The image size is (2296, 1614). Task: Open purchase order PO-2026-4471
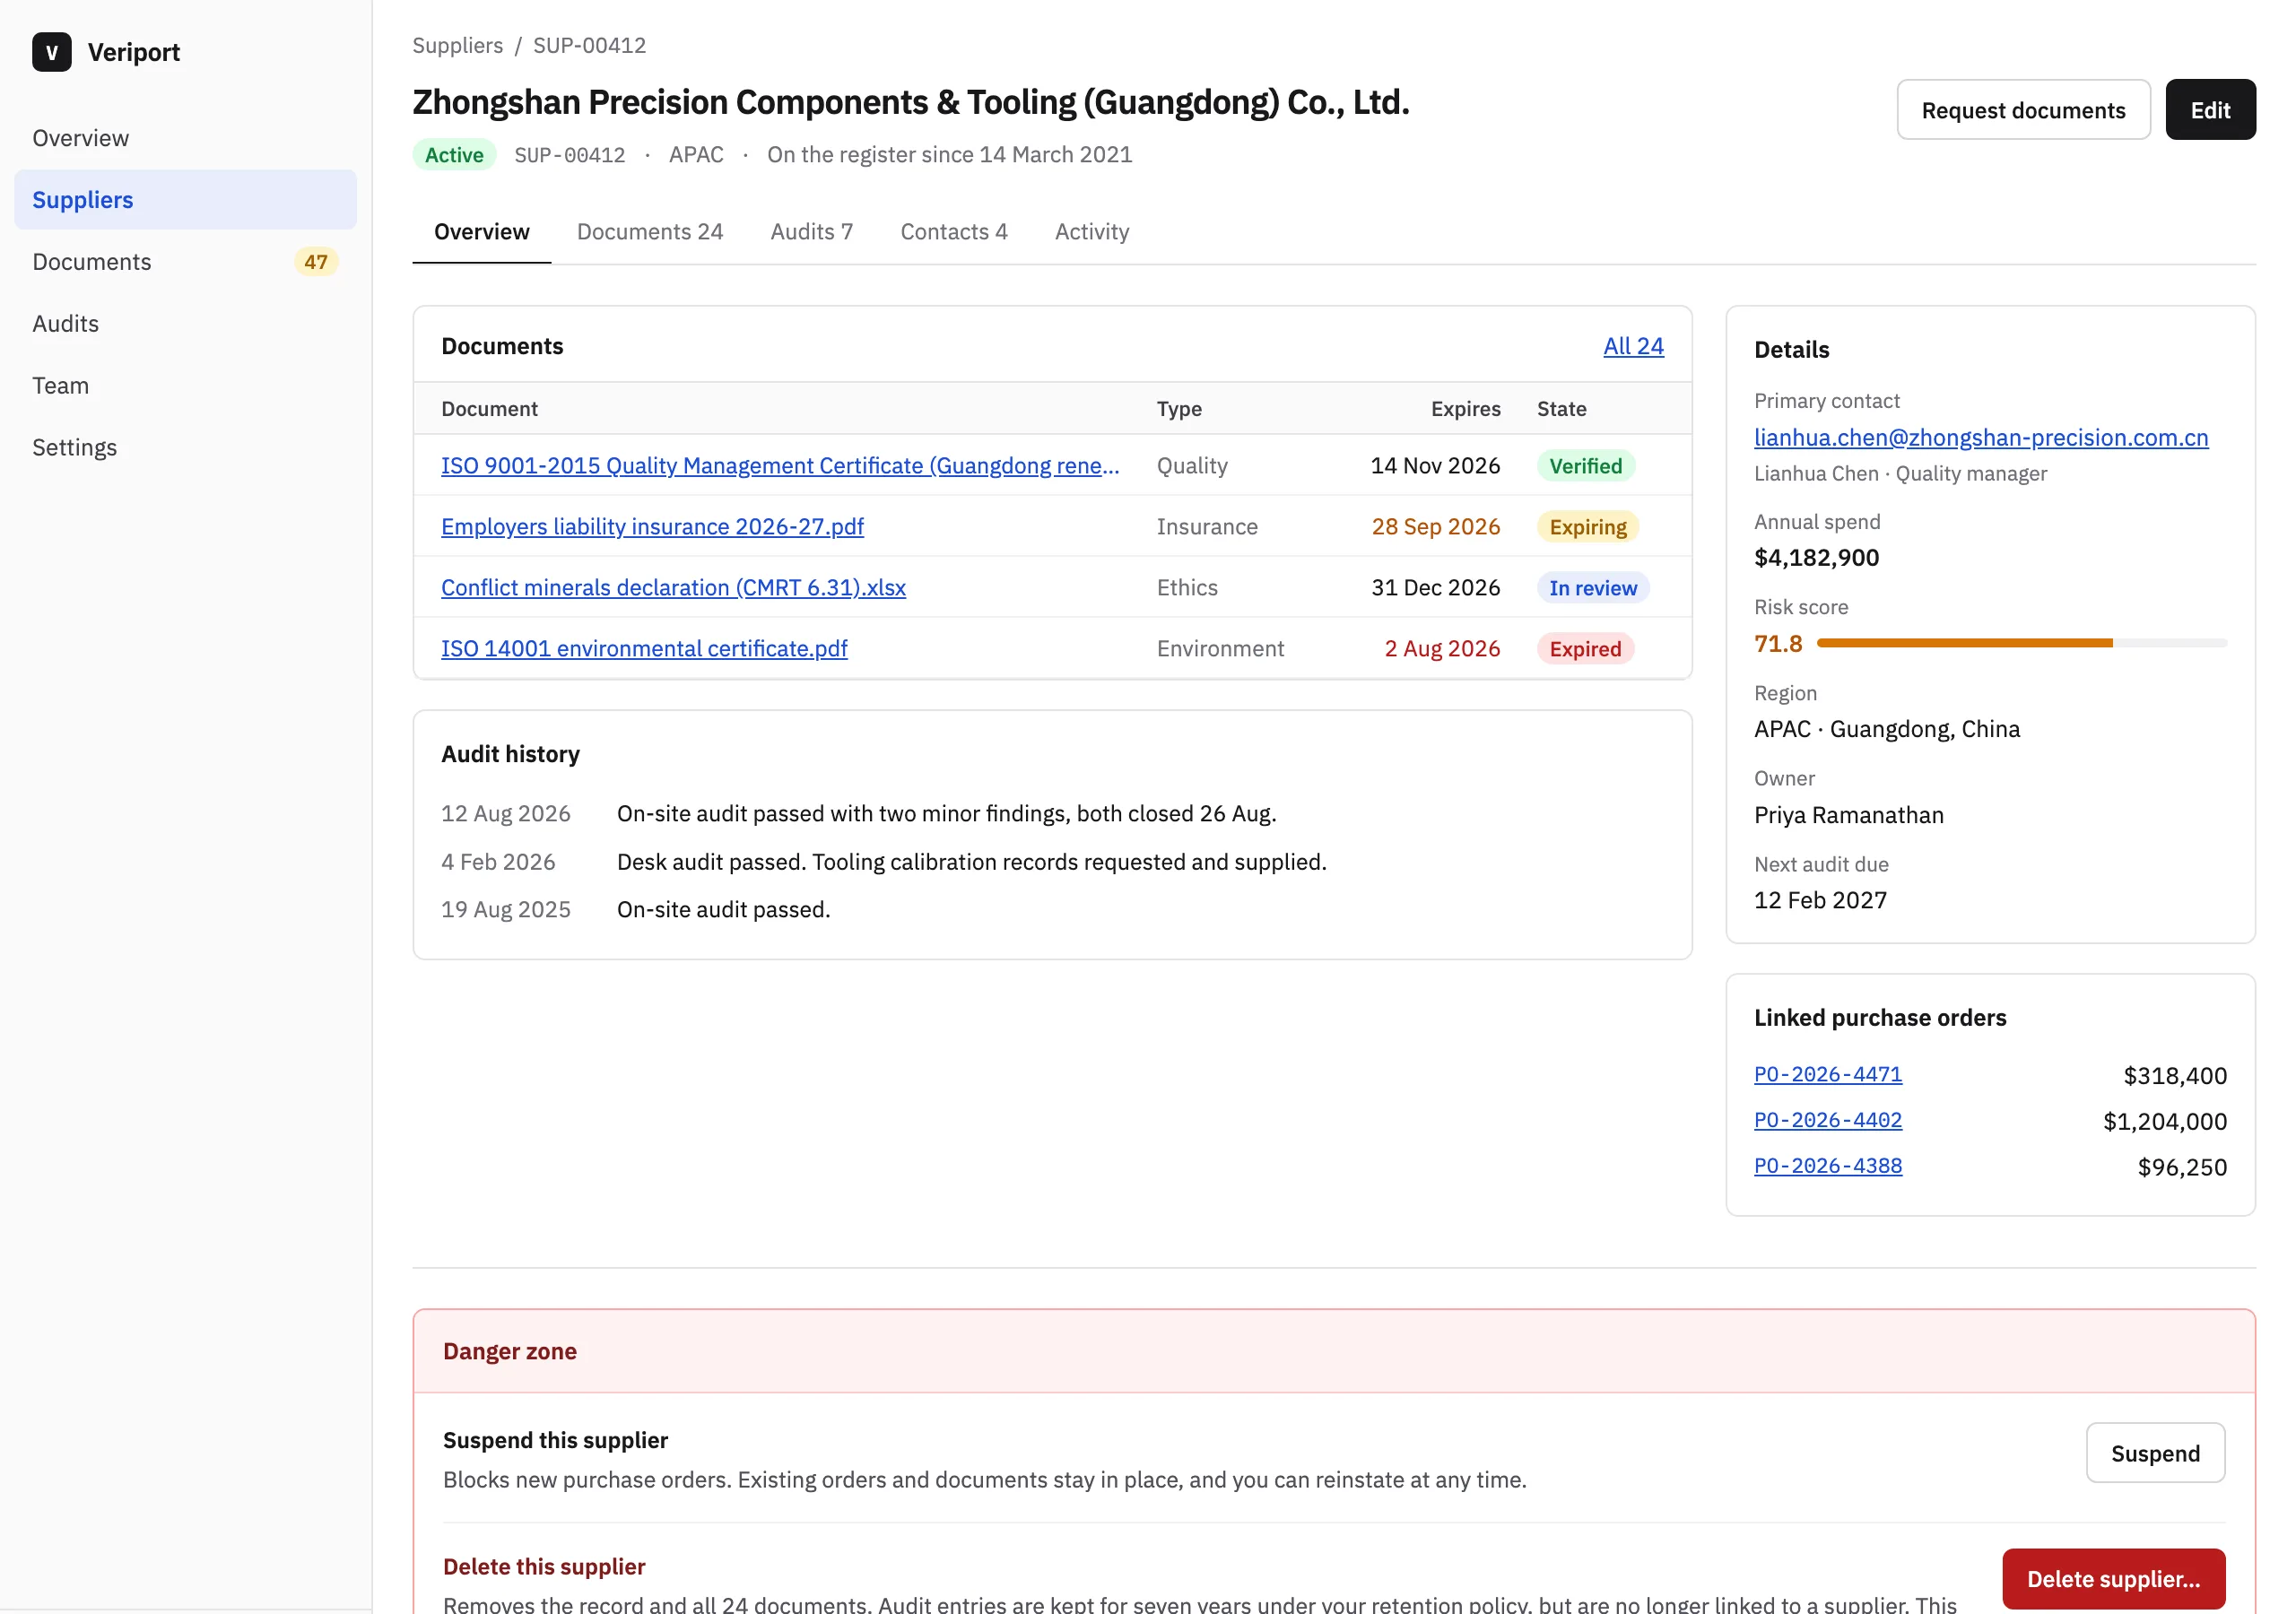tap(1828, 1075)
